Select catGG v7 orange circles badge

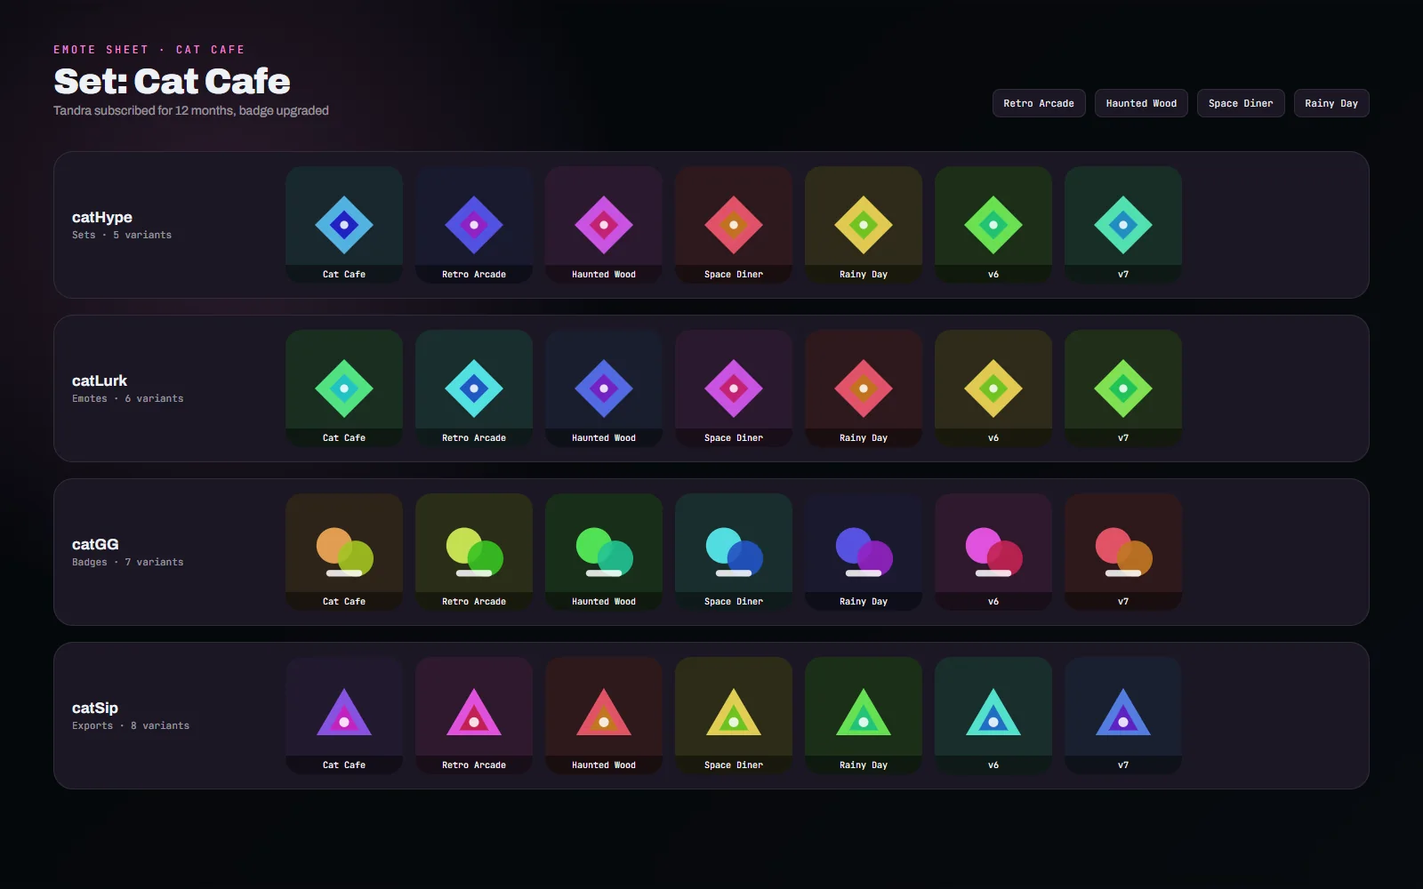1123,552
